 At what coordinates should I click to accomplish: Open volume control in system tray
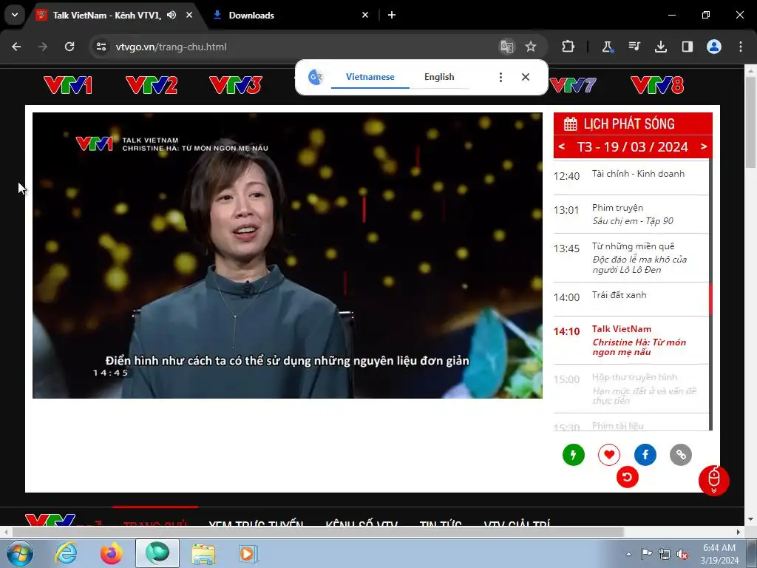click(682, 554)
